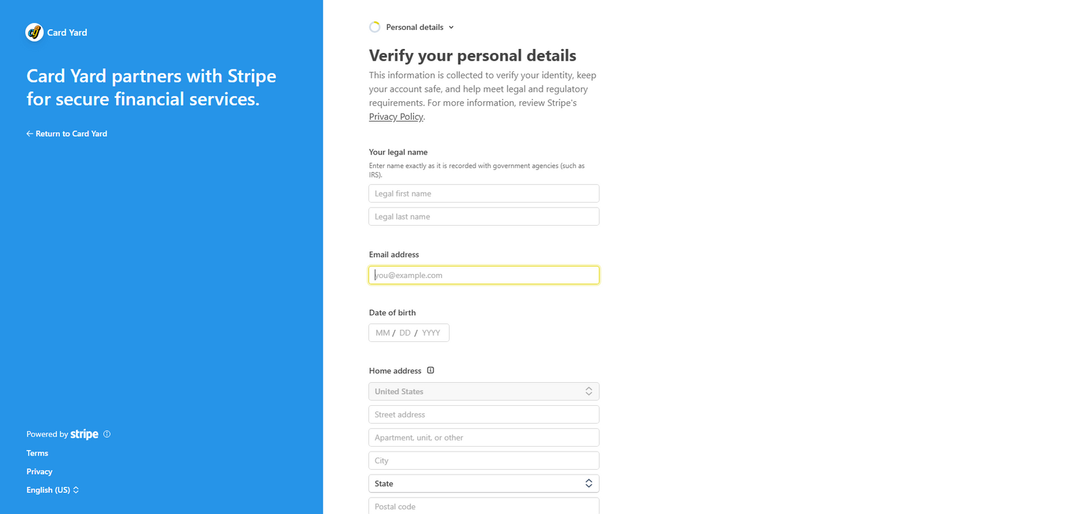1087x514 pixels.
Task: Return to Card Yard link
Action: (71, 134)
